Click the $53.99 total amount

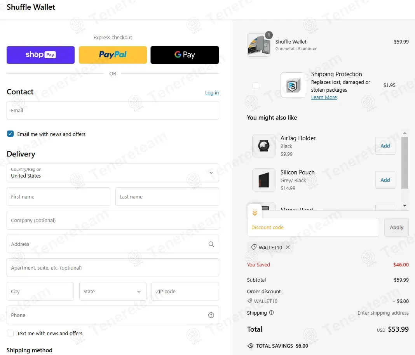398,329
